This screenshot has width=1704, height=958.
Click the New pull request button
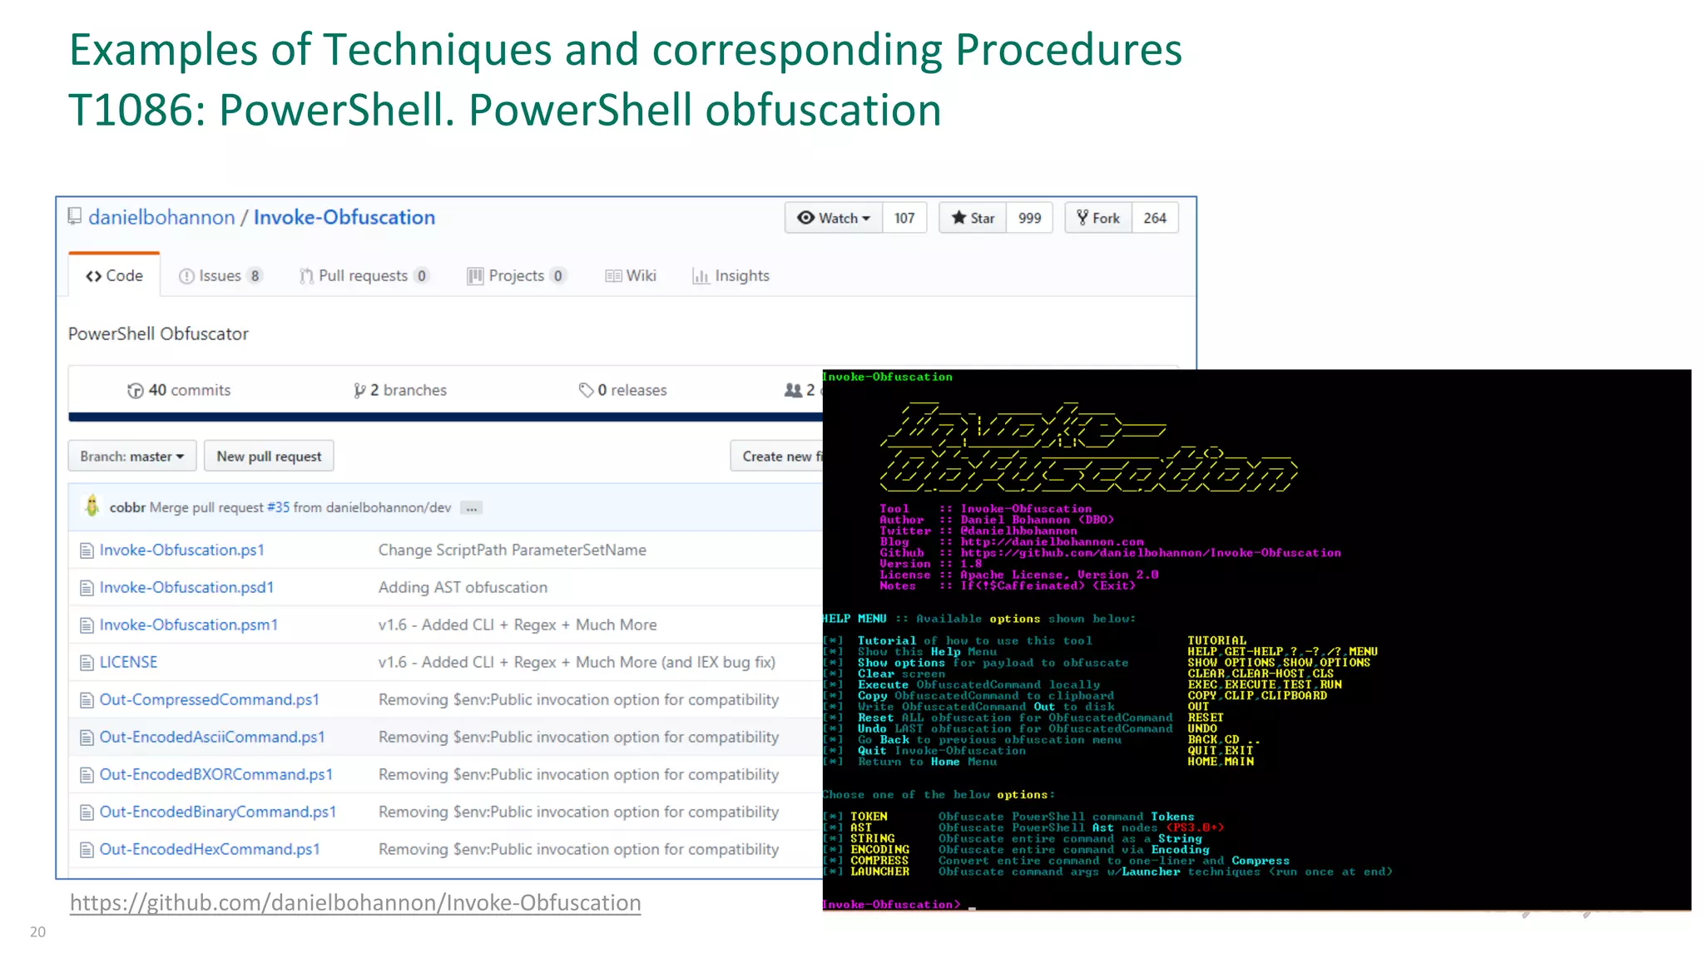269,457
